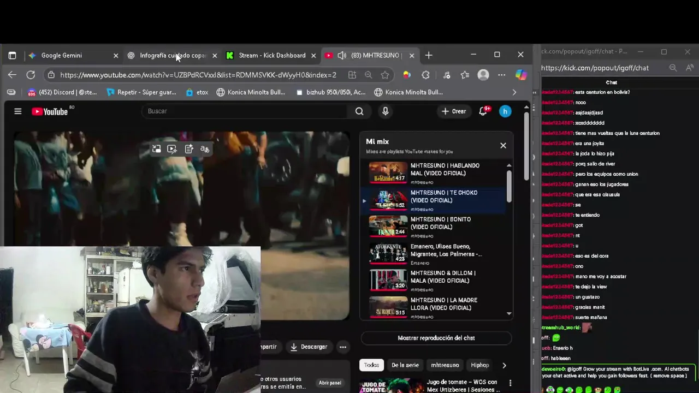
Task: Click the picture-in-picture overlay icon on video
Action: click(x=157, y=149)
